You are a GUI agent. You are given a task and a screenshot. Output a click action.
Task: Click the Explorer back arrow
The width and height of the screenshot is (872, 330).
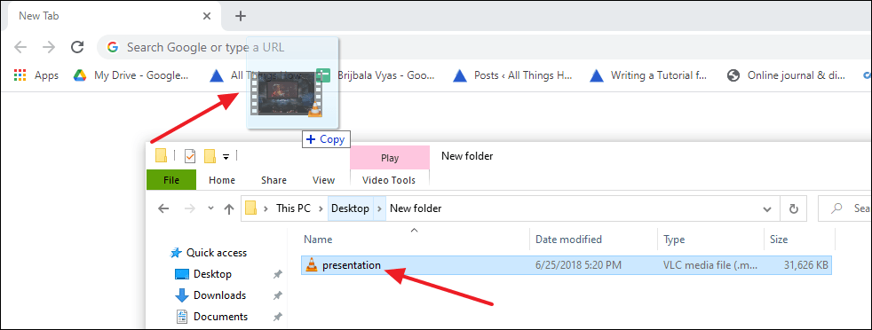click(163, 208)
